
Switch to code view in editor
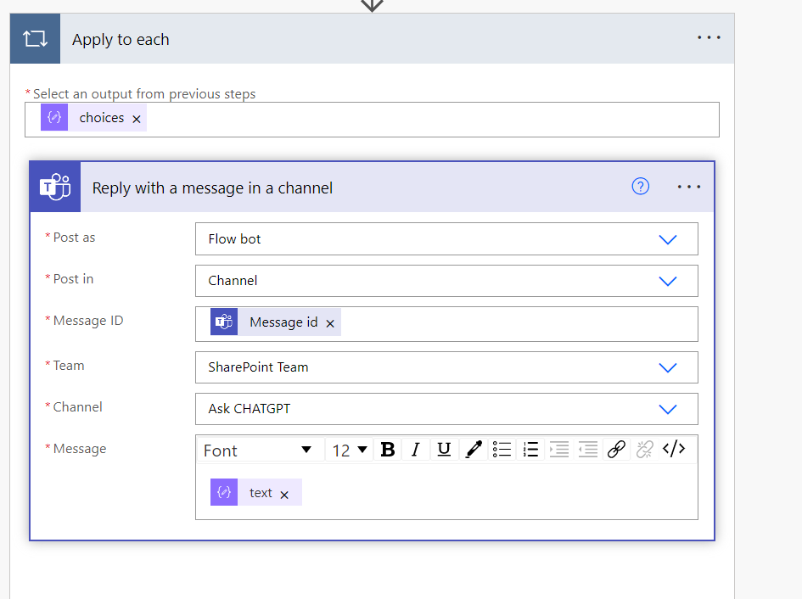(x=674, y=450)
